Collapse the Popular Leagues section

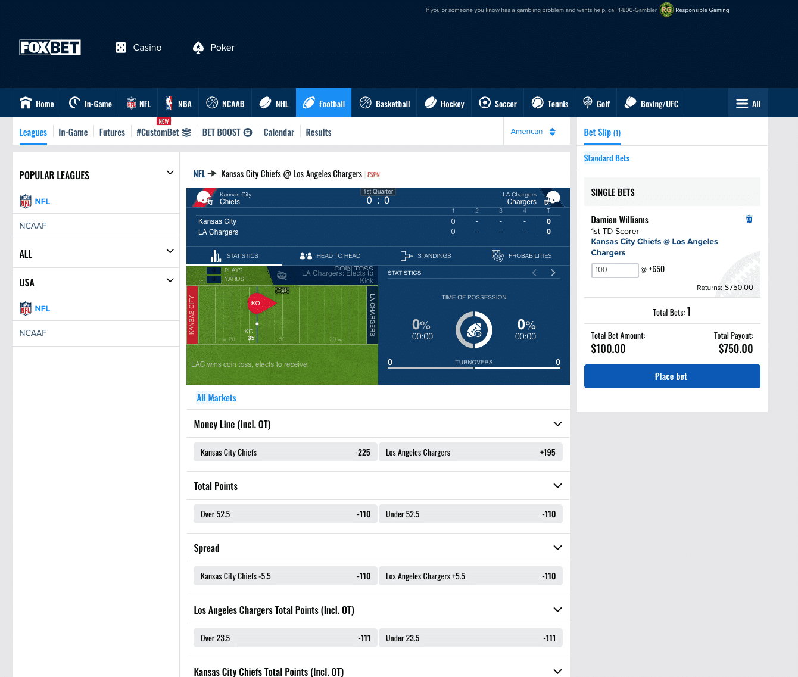coord(170,173)
